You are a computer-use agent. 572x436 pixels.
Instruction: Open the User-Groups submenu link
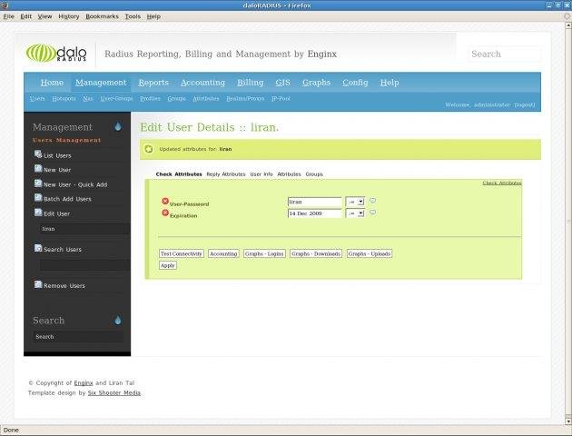pos(117,98)
